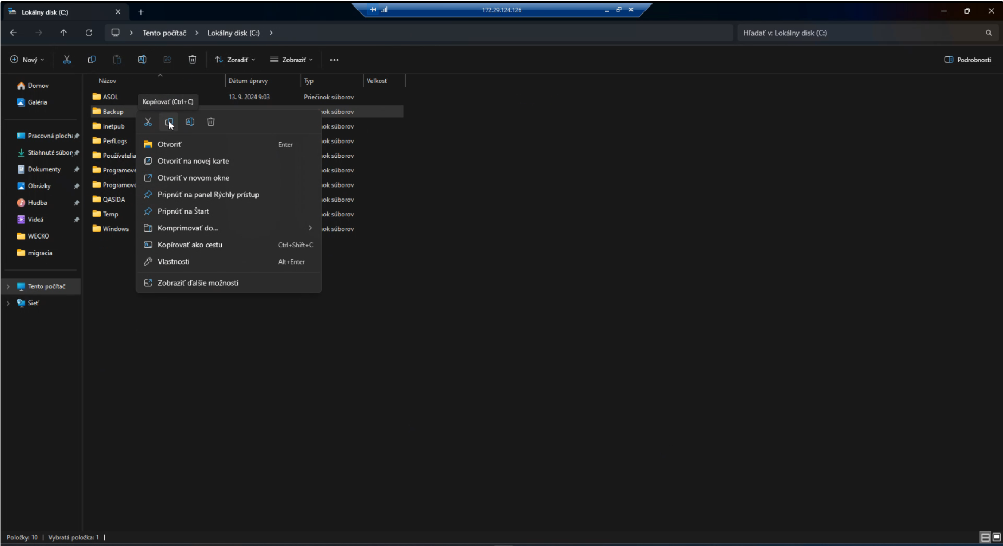Click the chevron after Lokálny disk (C:) in address bar
1003x546 pixels.
(271, 33)
